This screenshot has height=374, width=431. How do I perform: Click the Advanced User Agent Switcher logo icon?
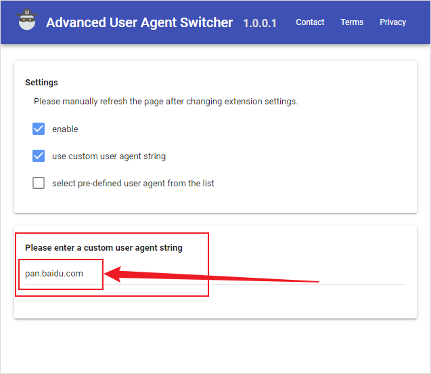(x=27, y=20)
